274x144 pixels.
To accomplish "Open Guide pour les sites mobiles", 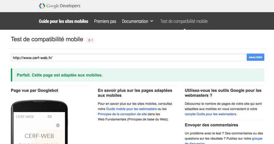I will tap(63, 21).
